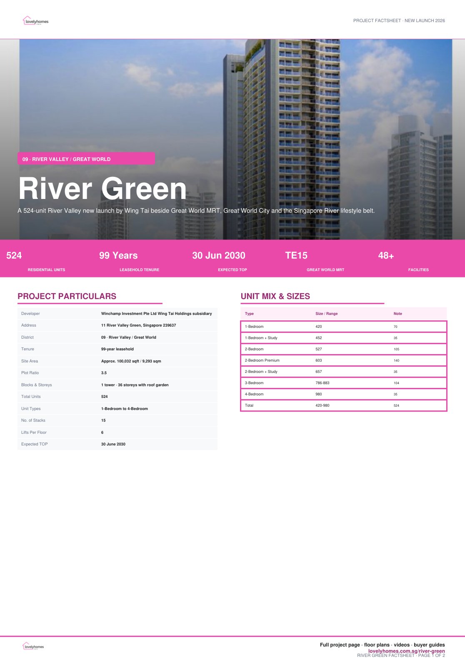
Task: Click the Lifts Per Floor value 6
Action: [102, 433]
